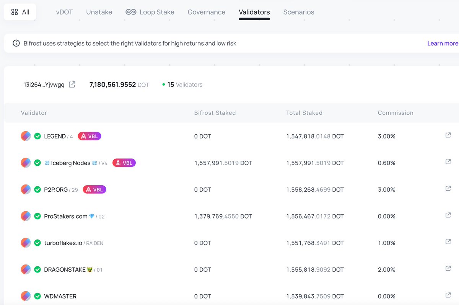Click the info icon in the Bifrost notice
This screenshot has width=459, height=305.
[16, 43]
